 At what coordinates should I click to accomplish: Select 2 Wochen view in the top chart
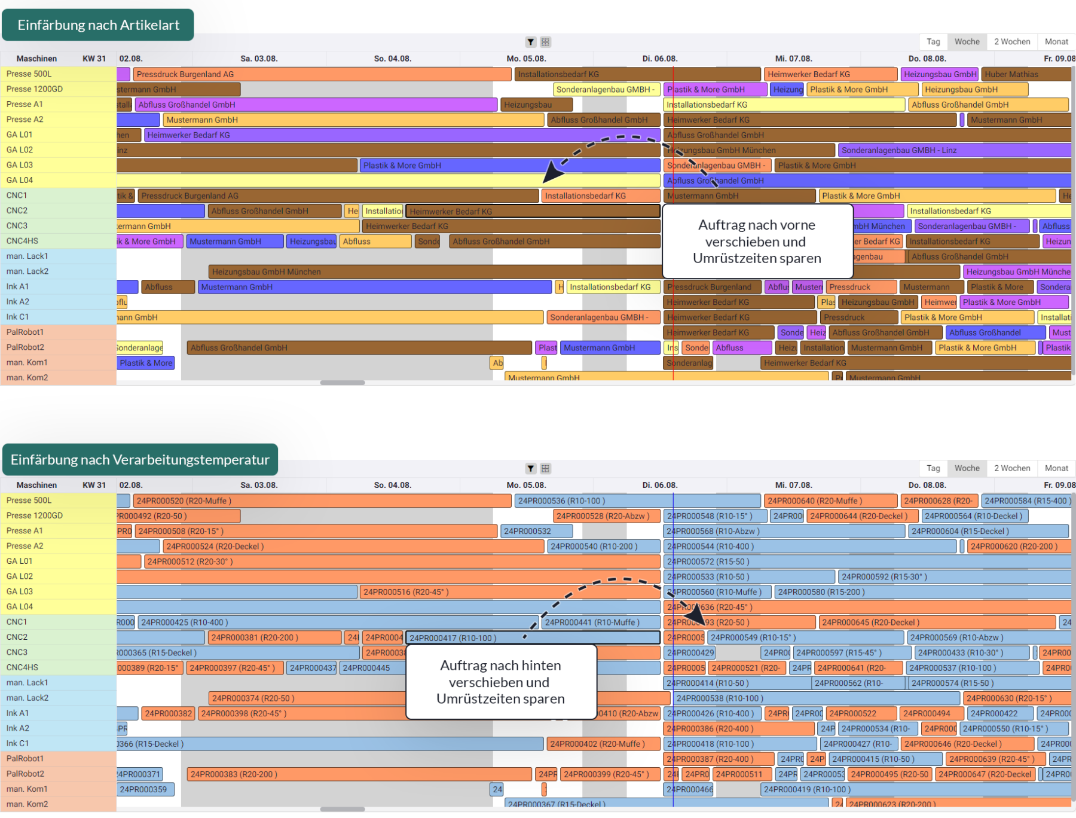(1012, 41)
